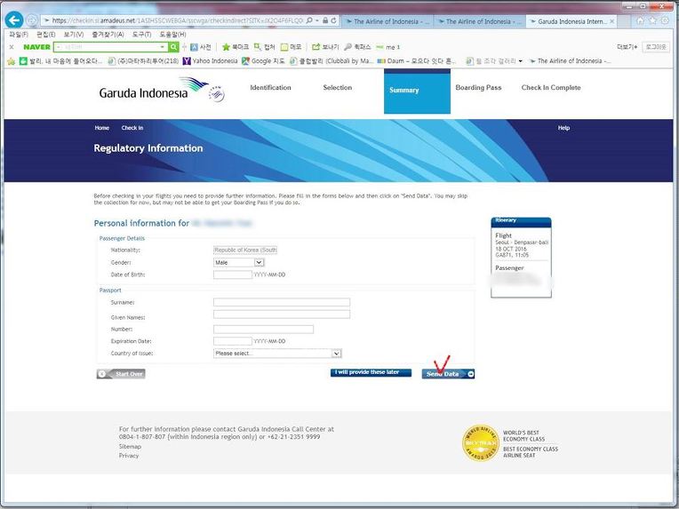
Task: Open the Google 지도 bookmark
Action: coord(263,61)
